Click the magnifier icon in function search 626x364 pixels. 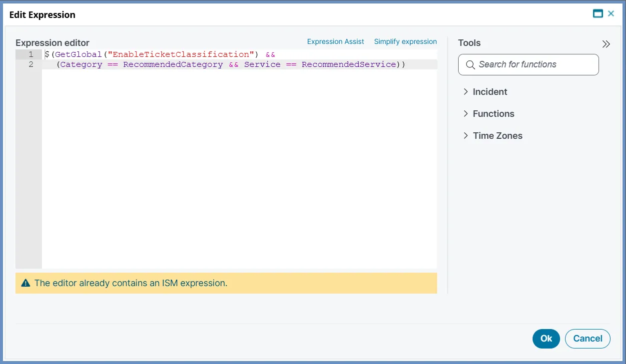(470, 65)
